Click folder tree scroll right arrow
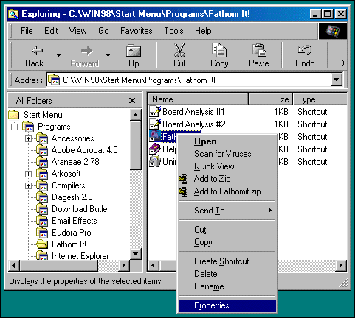 point(124,265)
